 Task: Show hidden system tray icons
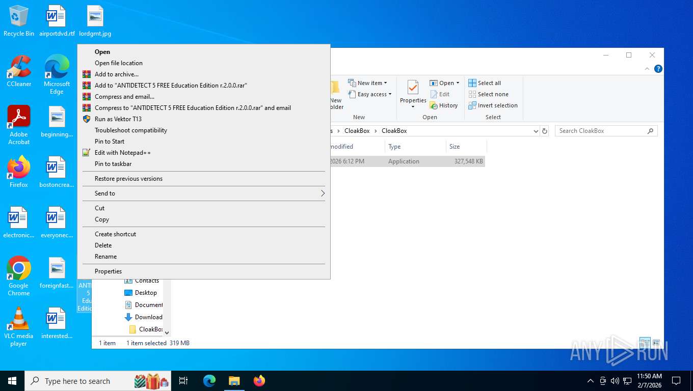pos(591,381)
